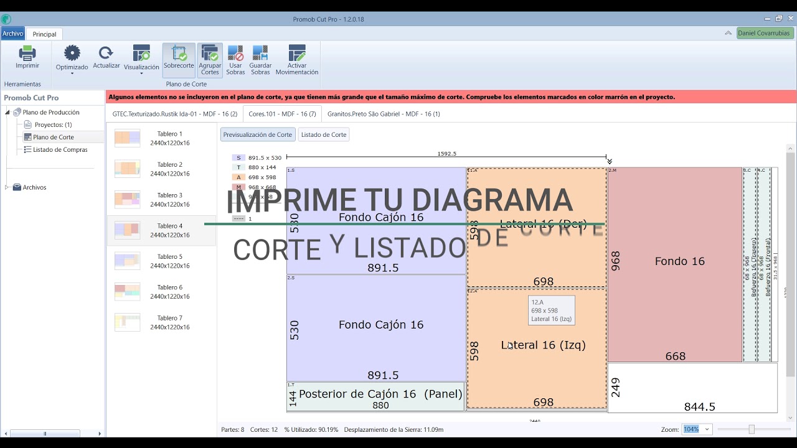Image resolution: width=797 pixels, height=448 pixels.
Task: Click the Daniel Covarrubias user button
Action: pyautogui.click(x=765, y=33)
